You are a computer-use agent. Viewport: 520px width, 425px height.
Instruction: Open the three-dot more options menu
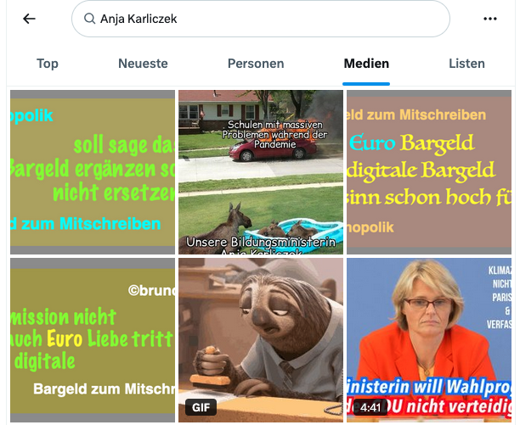[x=489, y=19]
